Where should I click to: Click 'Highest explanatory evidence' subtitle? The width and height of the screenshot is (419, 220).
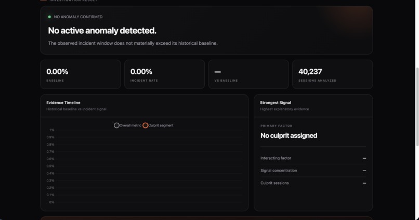[284, 109]
